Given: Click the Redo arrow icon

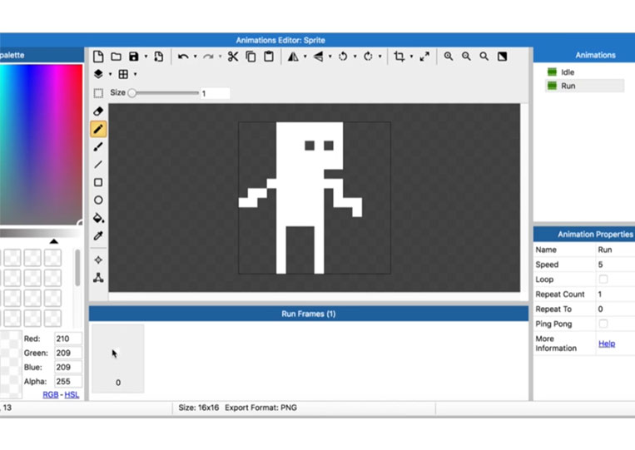Looking at the screenshot, I should (208, 57).
